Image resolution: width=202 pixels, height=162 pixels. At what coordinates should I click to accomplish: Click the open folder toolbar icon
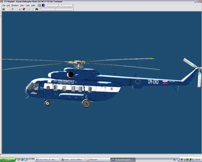point(4,9)
